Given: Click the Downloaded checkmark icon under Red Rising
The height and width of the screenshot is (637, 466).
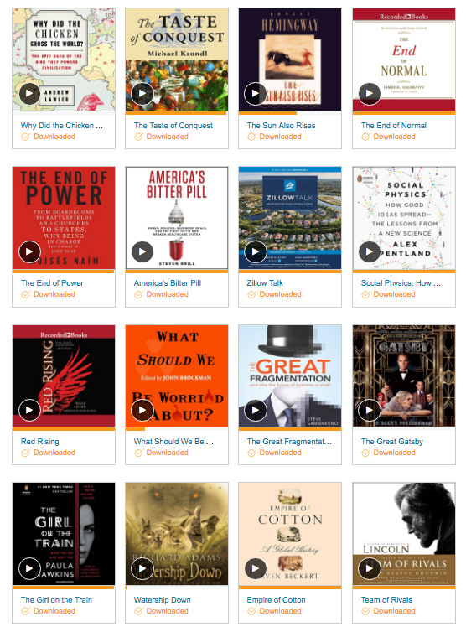Looking at the screenshot, I should coord(26,453).
